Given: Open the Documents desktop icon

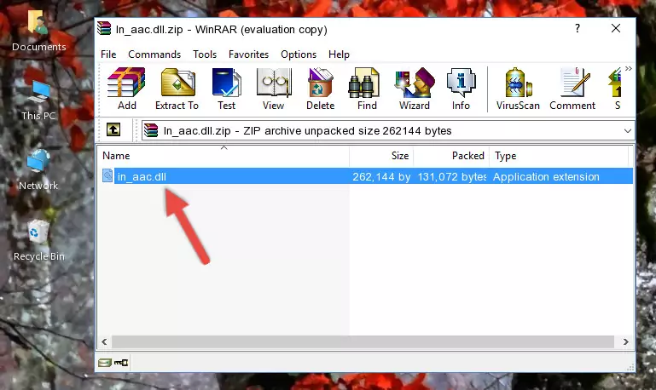Looking at the screenshot, I should 38,32.
